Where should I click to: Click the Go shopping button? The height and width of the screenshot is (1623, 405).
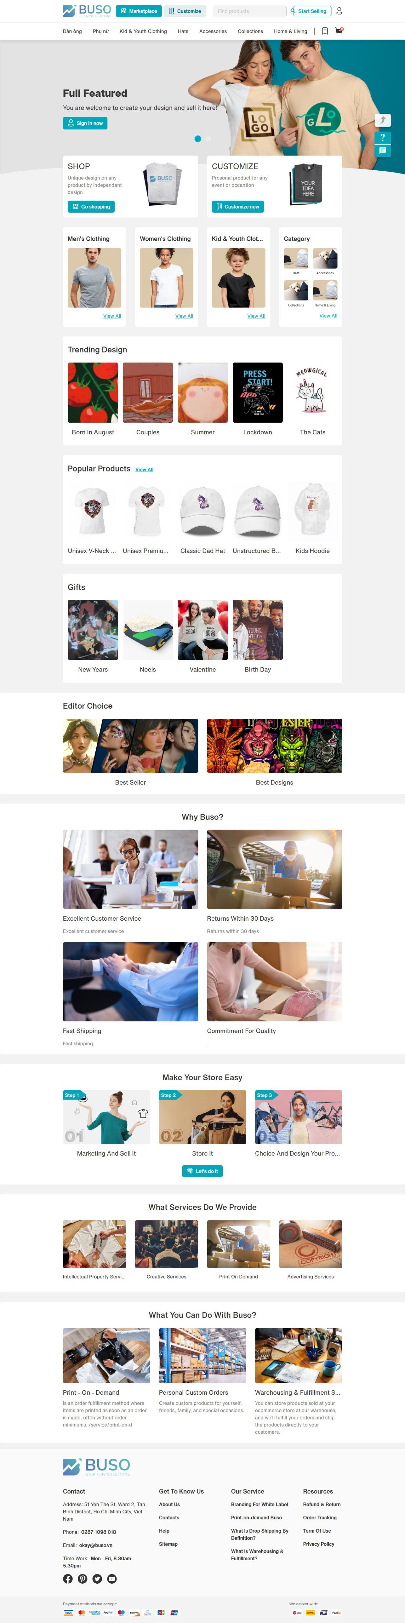(x=91, y=207)
